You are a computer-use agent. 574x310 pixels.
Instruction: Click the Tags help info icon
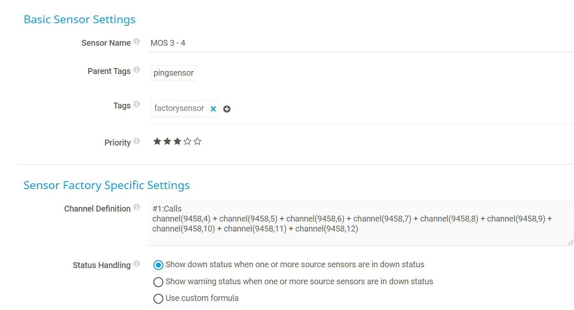(x=137, y=104)
